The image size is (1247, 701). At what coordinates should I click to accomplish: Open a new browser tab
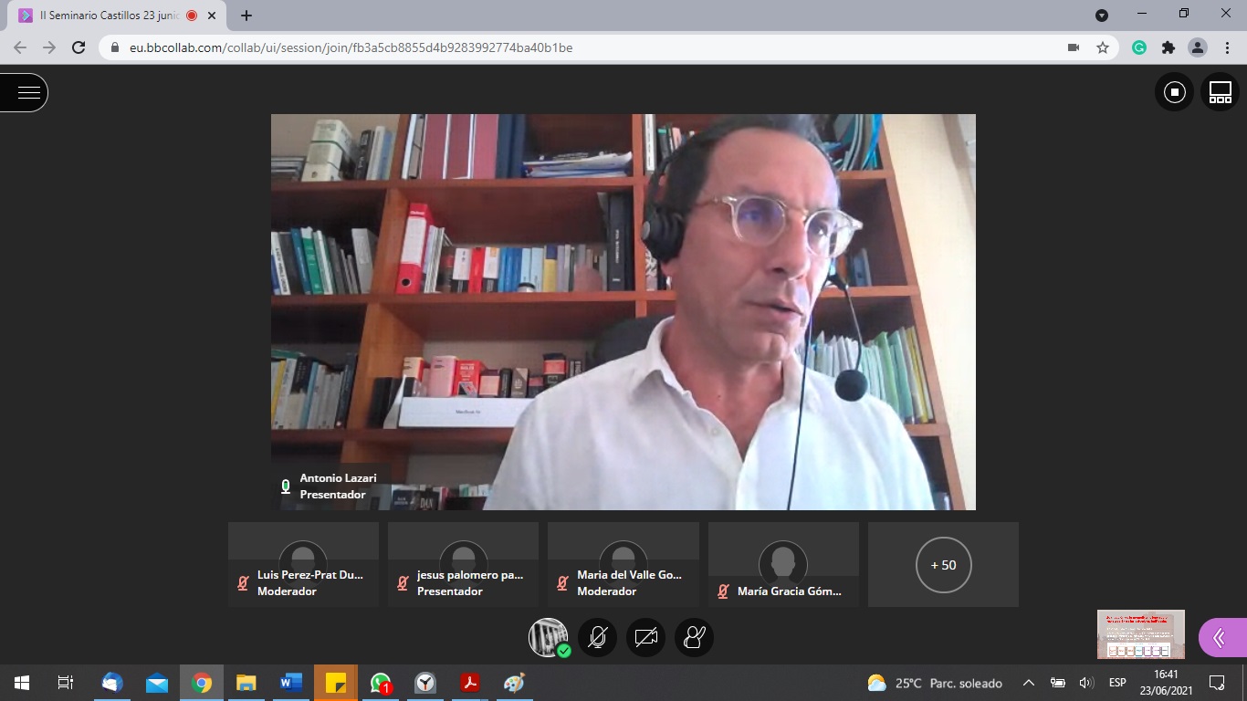pyautogui.click(x=246, y=16)
